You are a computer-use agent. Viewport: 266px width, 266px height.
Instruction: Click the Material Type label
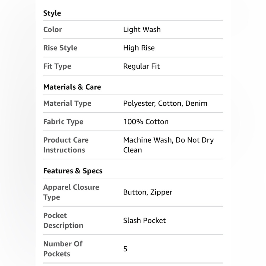pyautogui.click(x=67, y=103)
